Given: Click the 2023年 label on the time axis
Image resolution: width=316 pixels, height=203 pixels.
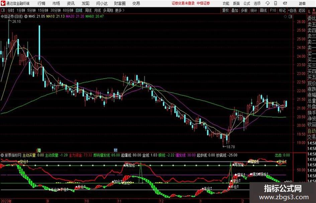Looking at the screenshot, I should [x=6, y=201].
